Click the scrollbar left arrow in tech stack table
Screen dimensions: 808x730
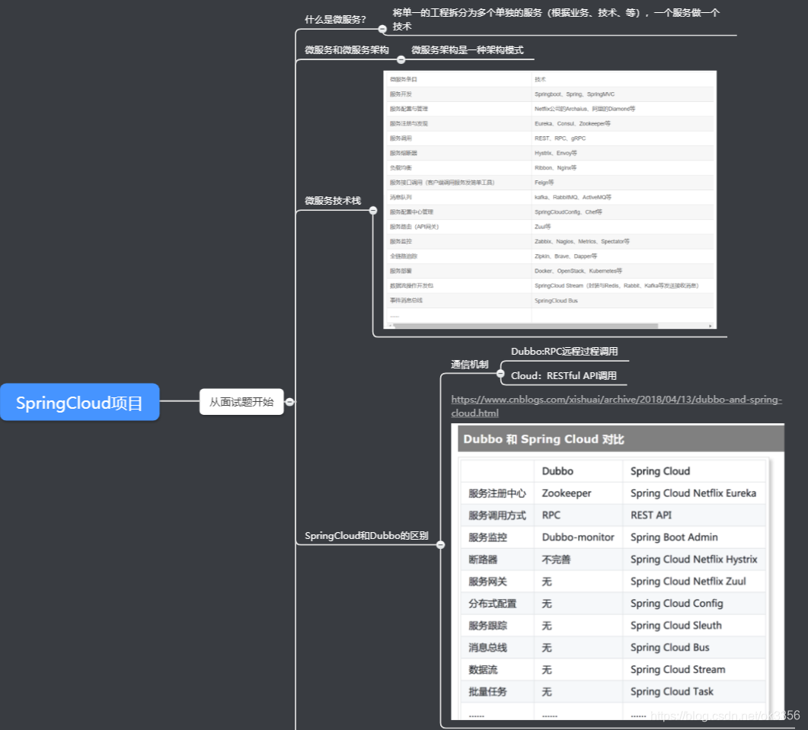coord(390,326)
